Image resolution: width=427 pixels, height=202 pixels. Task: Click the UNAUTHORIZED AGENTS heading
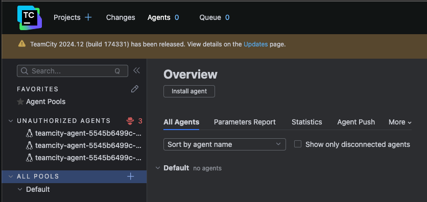(64, 121)
